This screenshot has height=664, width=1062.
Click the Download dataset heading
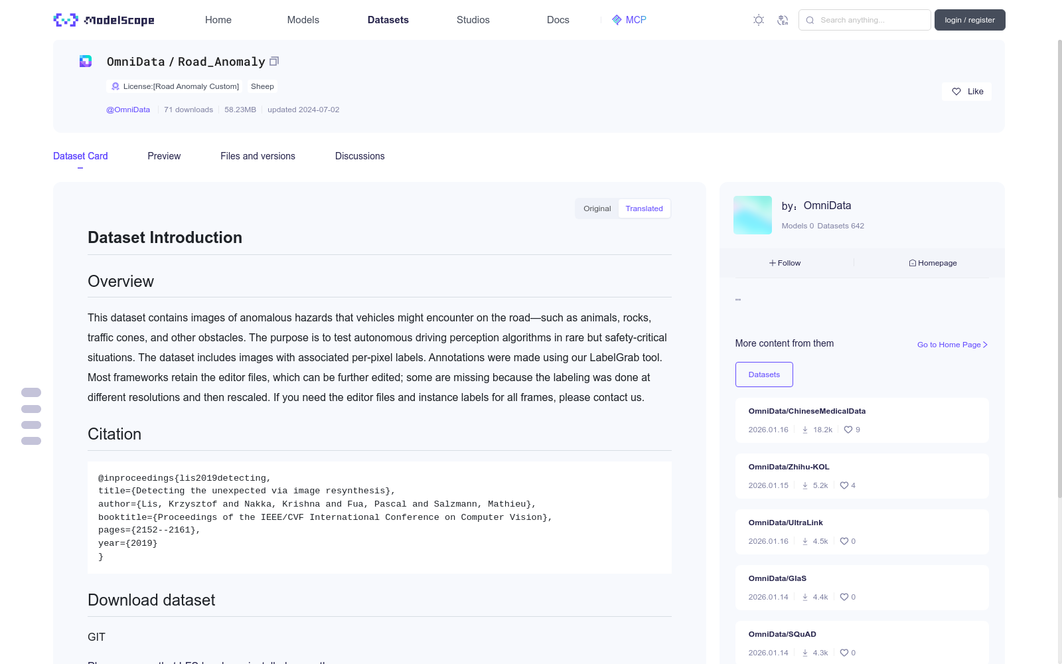(x=151, y=600)
